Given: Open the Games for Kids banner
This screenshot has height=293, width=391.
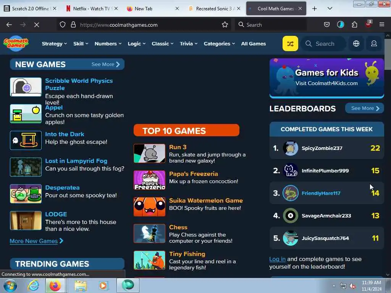Looking at the screenshot, I should [x=327, y=78].
